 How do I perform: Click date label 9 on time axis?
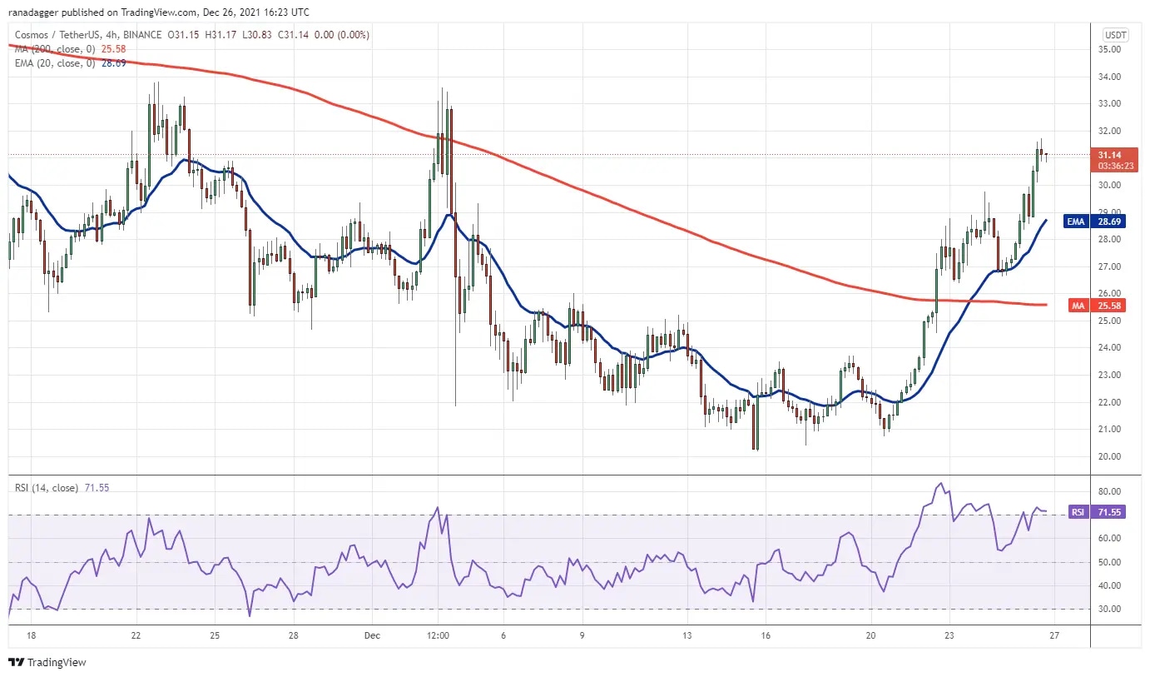click(582, 635)
